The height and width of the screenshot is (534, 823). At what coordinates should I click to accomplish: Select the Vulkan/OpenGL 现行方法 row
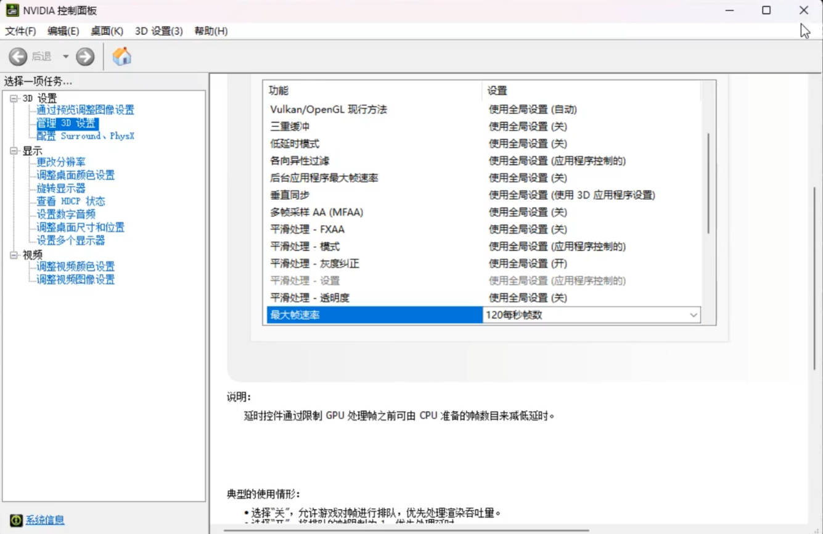(484, 109)
